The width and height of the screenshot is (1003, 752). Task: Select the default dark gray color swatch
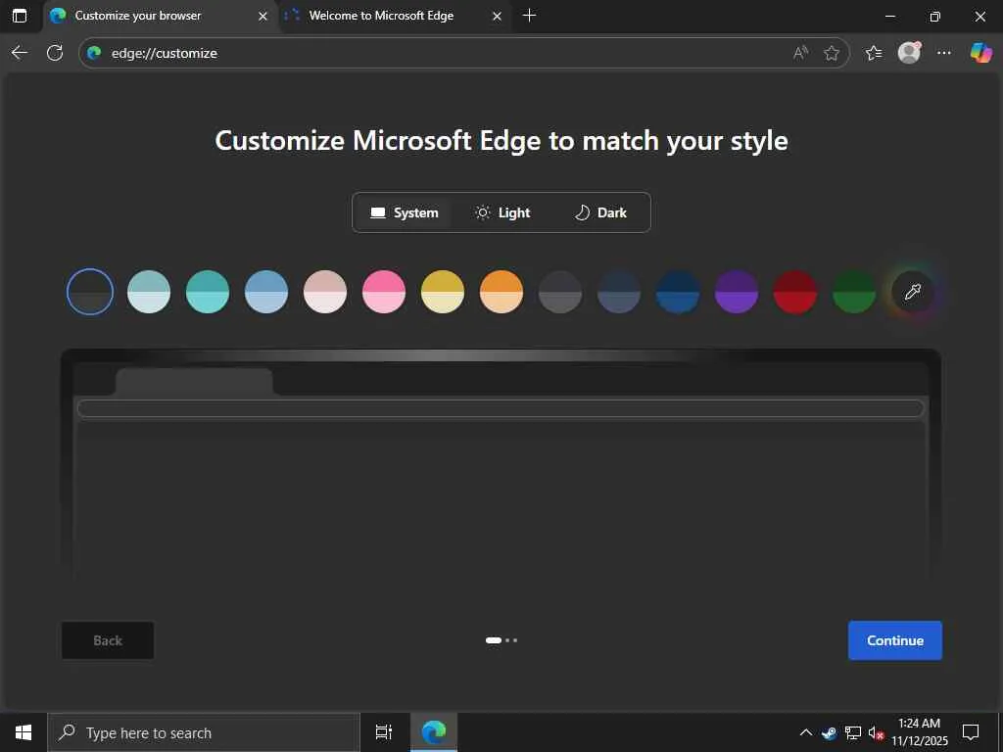coord(90,292)
